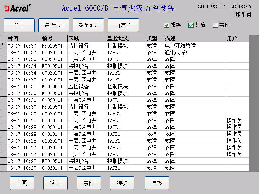Viewport: 259px width, 194px height.
Task: Click the first row selector arrow
Action: tap(3, 46)
